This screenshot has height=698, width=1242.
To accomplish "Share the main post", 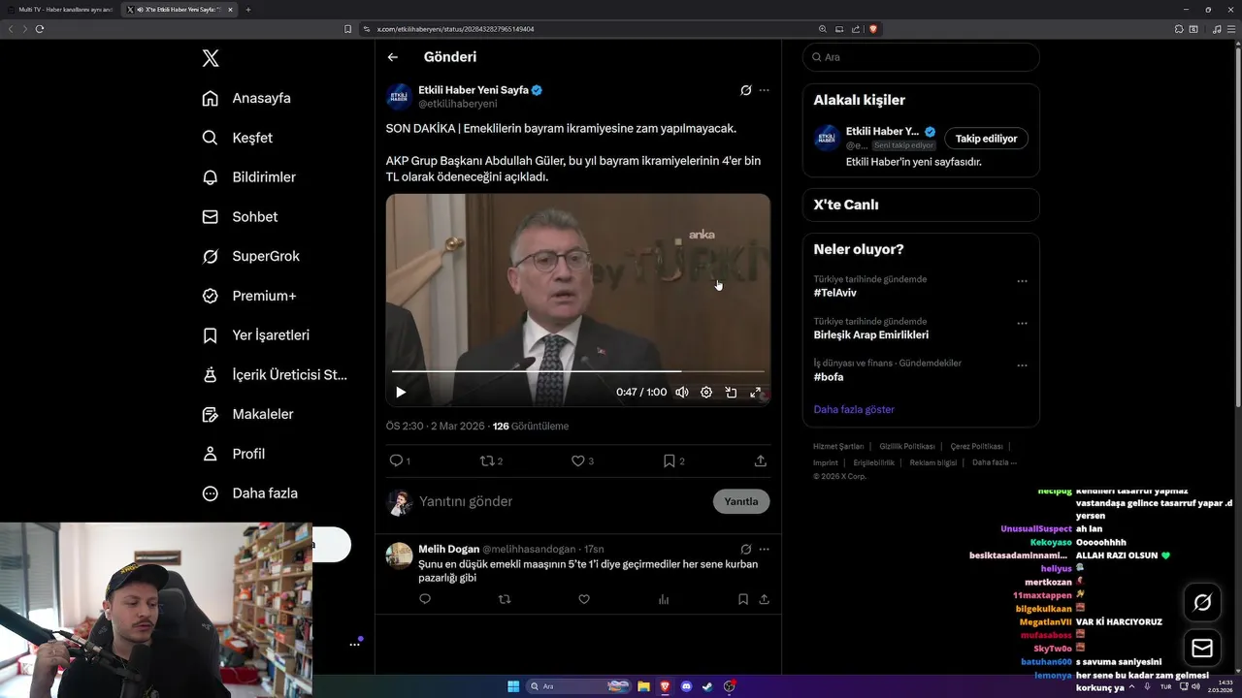I will click(x=761, y=460).
